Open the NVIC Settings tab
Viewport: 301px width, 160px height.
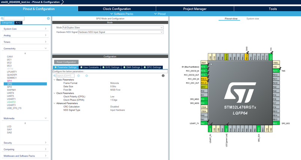(111, 67)
